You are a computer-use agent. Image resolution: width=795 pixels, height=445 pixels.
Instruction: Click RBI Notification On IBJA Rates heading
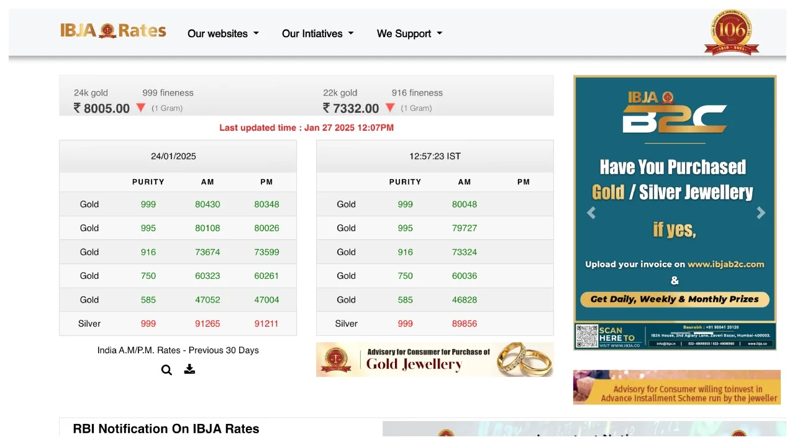click(166, 429)
